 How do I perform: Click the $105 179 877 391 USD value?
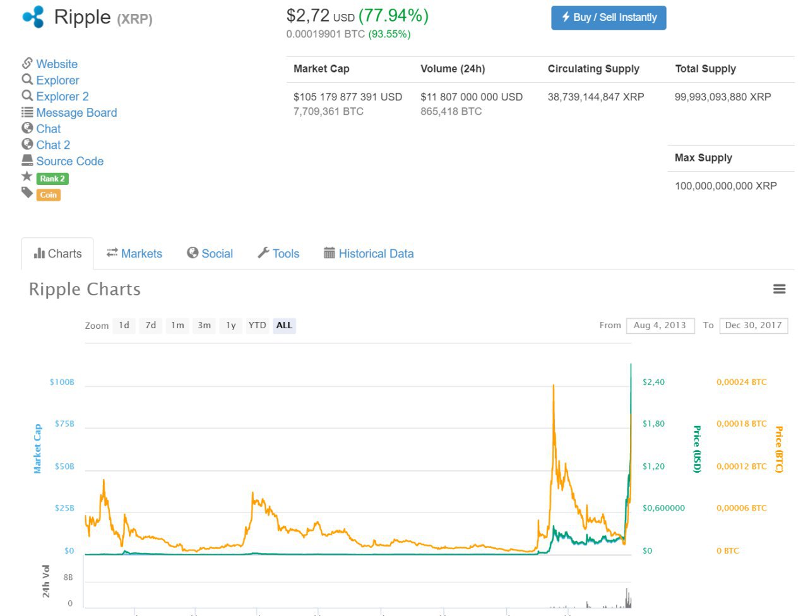[348, 97]
